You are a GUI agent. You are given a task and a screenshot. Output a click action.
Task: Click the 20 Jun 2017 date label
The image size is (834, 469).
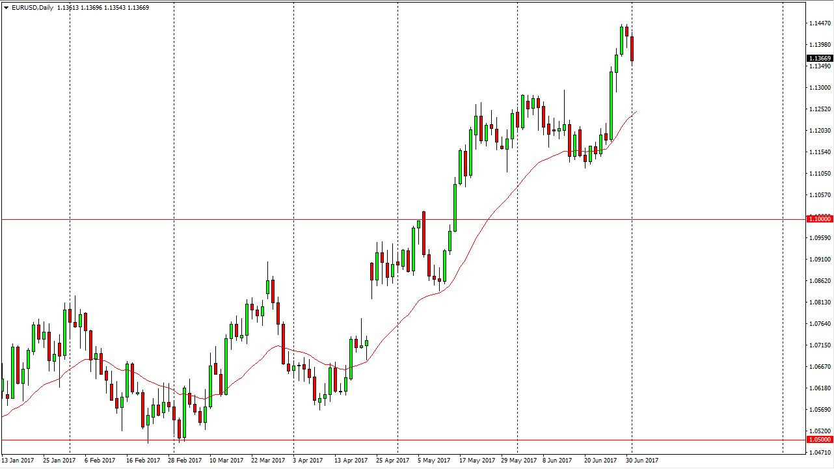pos(600,461)
